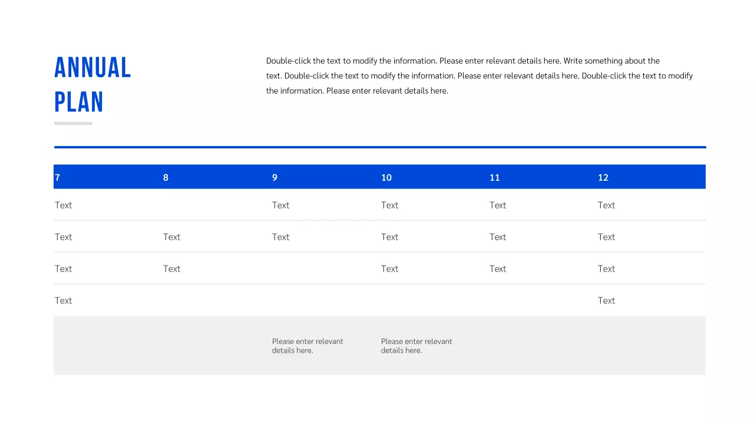Click header cell labeled 11

pyautogui.click(x=495, y=177)
